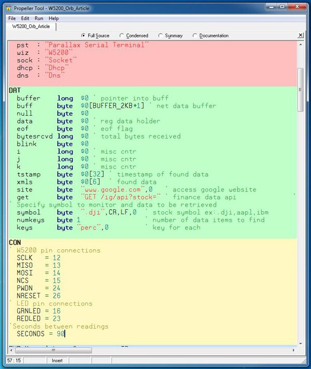Maximize the Propeller Tool window
The width and height of the screenshot is (311, 369).
pos(282,7)
